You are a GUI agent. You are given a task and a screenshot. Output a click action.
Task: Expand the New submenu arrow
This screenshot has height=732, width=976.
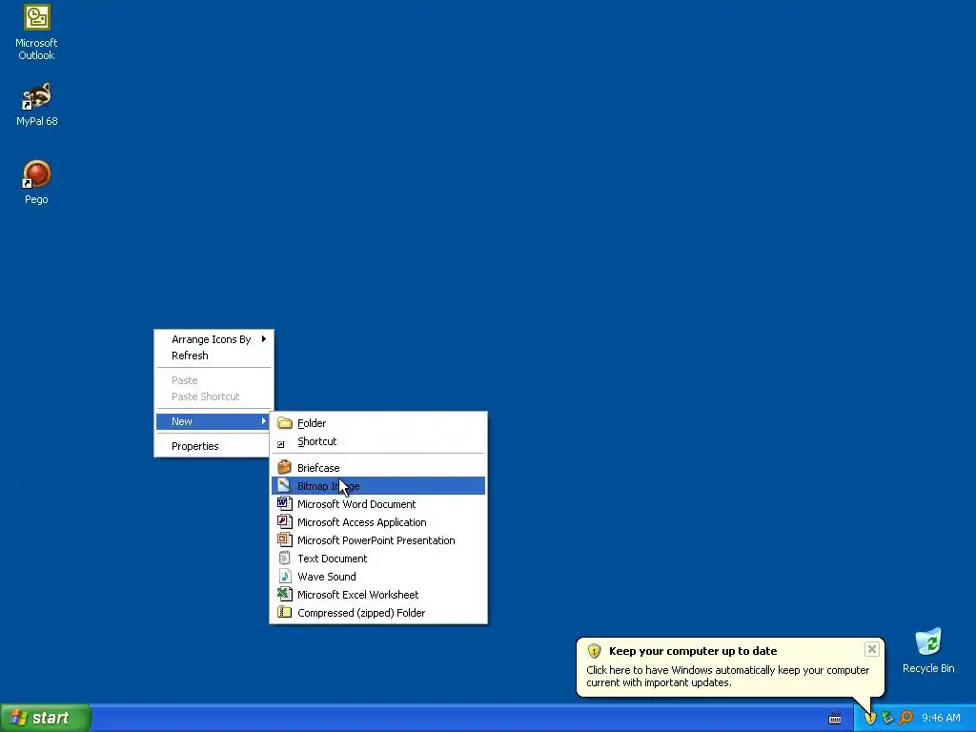(x=264, y=421)
